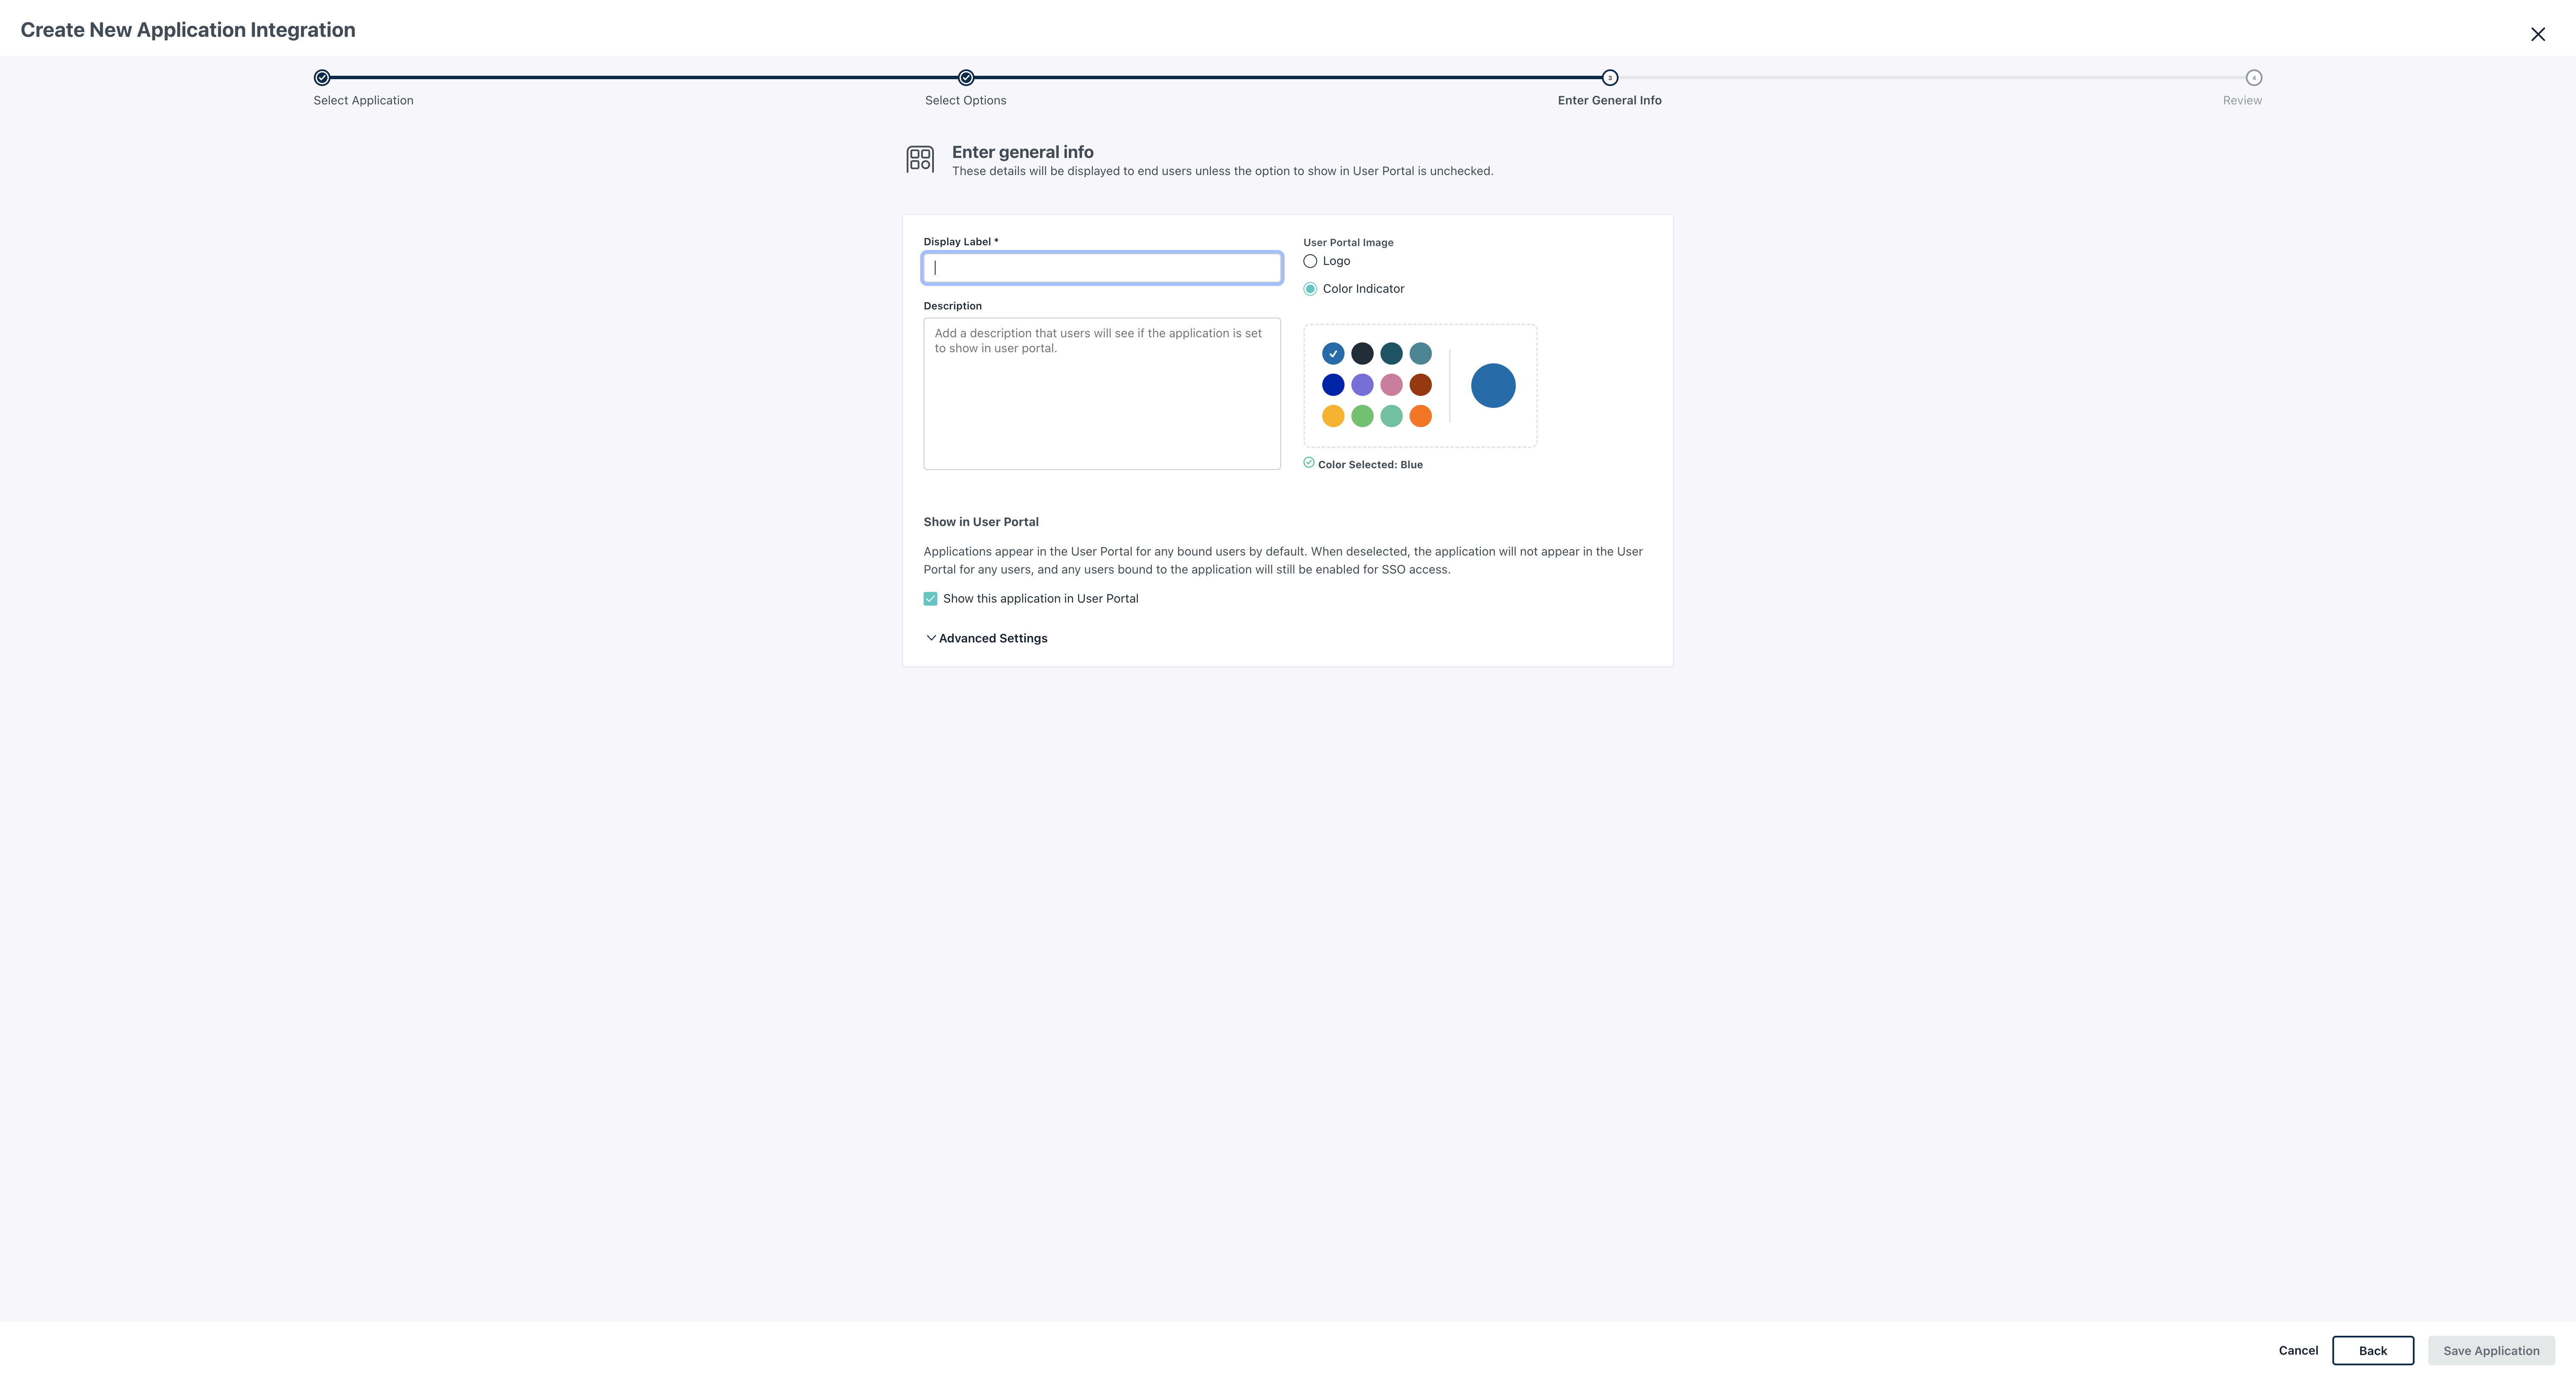Close the Create New Application Integration dialog
Image resolution: width=2576 pixels, height=1379 pixels.
tap(2537, 34)
